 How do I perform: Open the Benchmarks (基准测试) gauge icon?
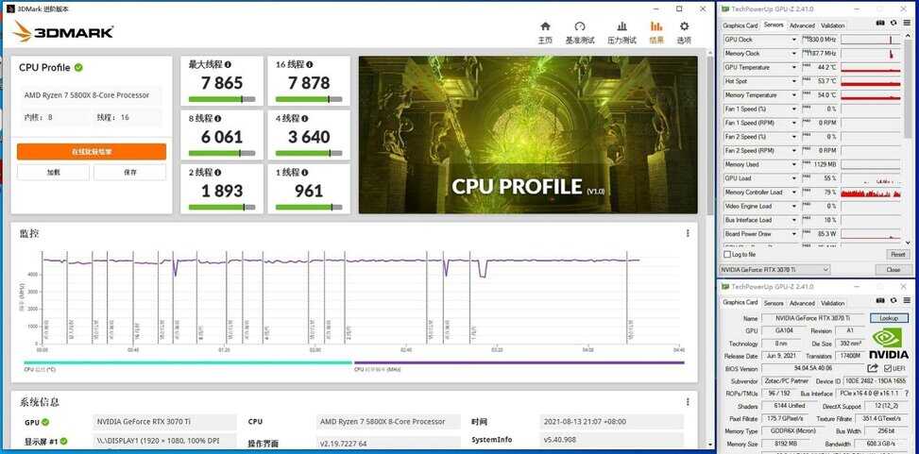pos(580,26)
